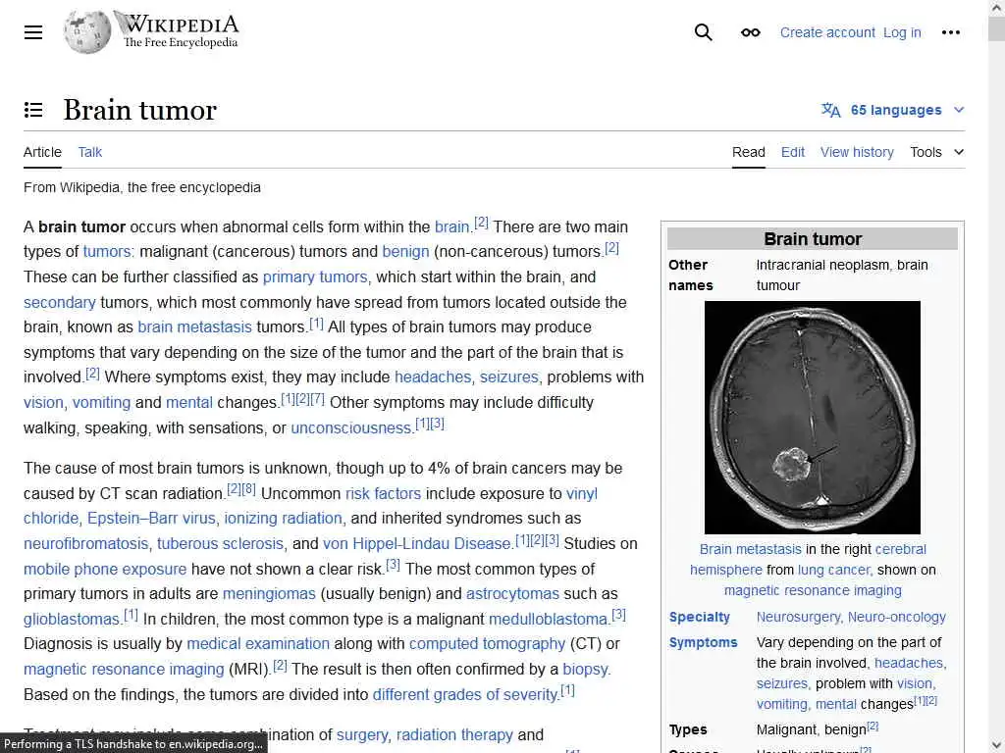Follow 'different grades of severity' link
1005x753 pixels.
click(x=465, y=695)
